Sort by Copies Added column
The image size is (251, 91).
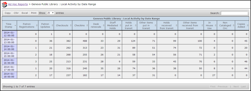[242, 25]
